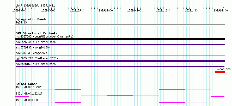Select the black nsv4337085 variant bar

click(120, 39)
